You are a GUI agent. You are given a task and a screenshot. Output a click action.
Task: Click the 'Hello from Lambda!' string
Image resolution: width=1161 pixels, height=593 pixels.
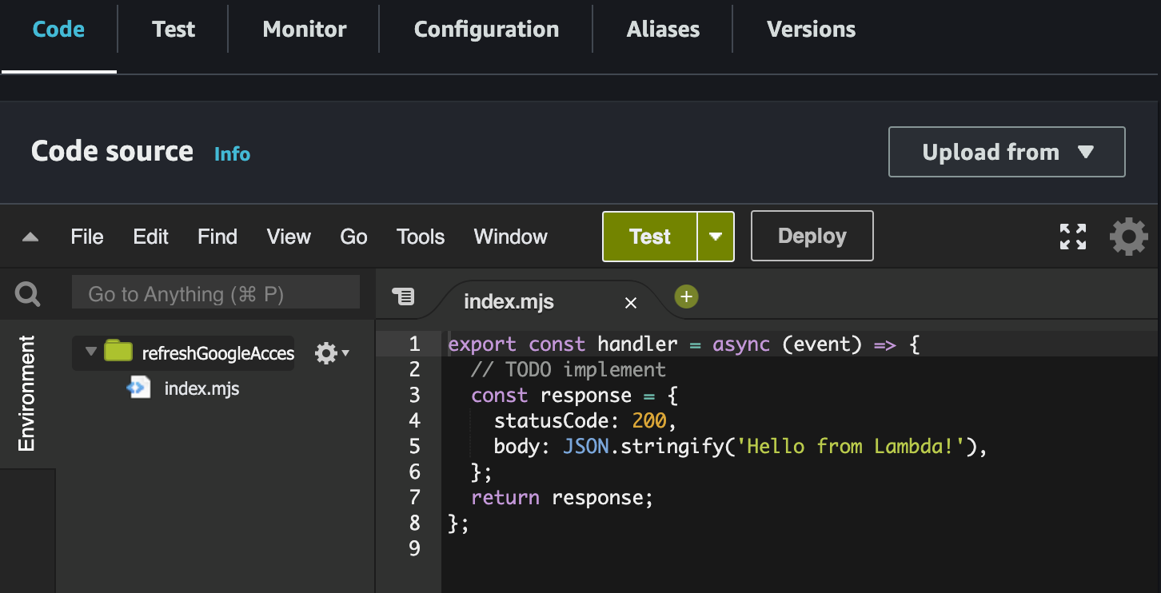(851, 447)
